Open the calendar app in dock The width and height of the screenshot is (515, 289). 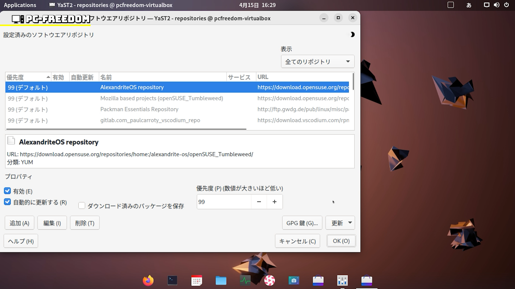197,280
